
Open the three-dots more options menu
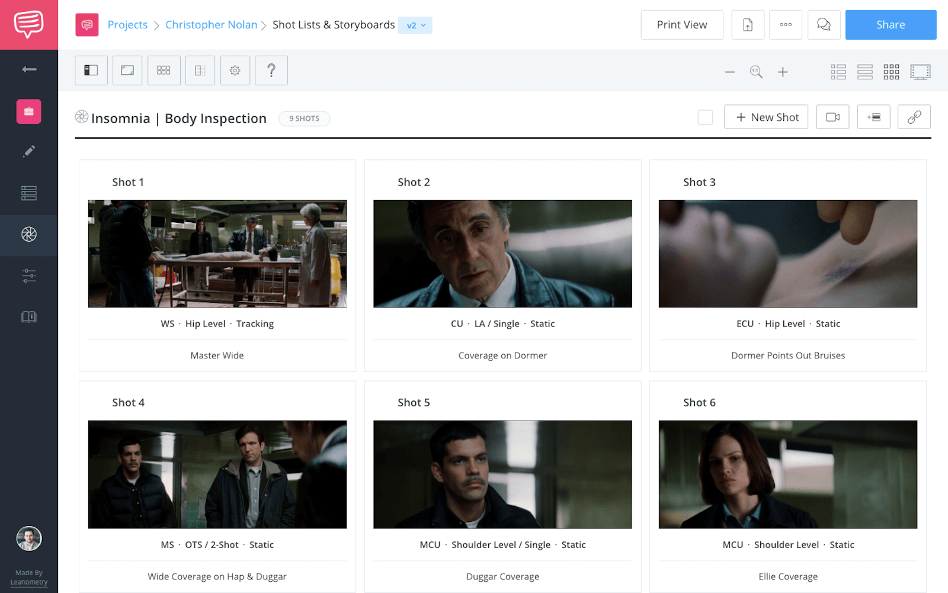click(x=786, y=25)
